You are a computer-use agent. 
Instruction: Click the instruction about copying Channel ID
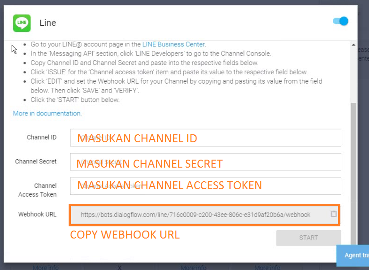point(144,63)
